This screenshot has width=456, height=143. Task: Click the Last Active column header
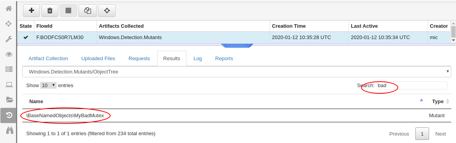(x=388, y=26)
